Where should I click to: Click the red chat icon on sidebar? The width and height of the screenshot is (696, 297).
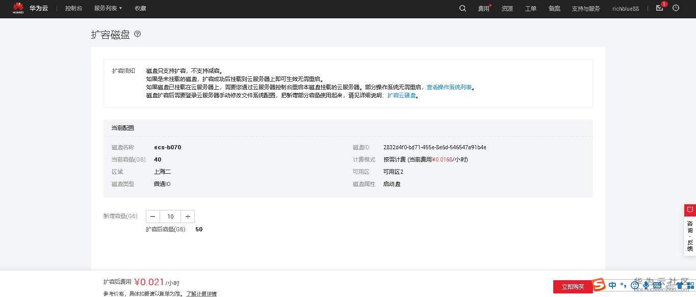pyautogui.click(x=690, y=210)
